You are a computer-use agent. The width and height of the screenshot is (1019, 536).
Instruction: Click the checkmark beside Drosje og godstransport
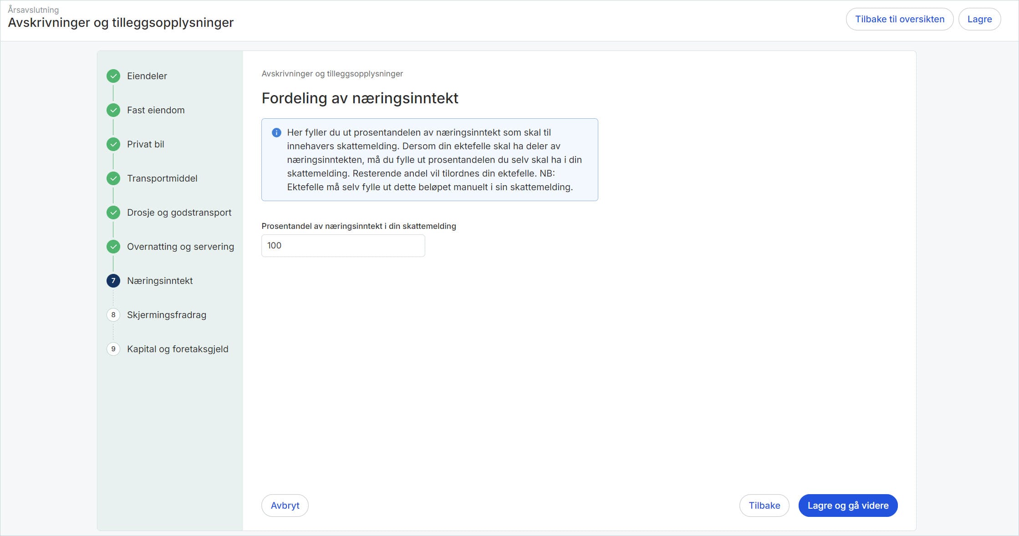[x=113, y=212]
